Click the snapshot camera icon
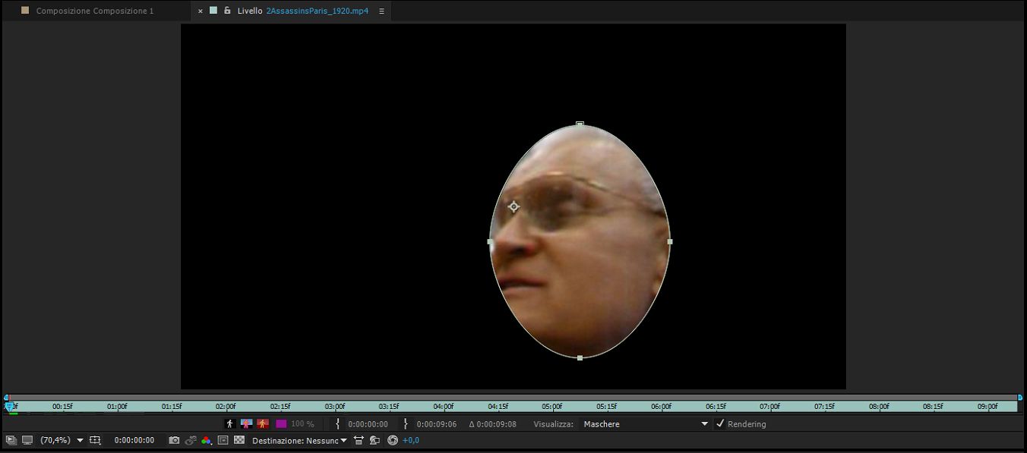This screenshot has width=1027, height=453. click(x=174, y=440)
